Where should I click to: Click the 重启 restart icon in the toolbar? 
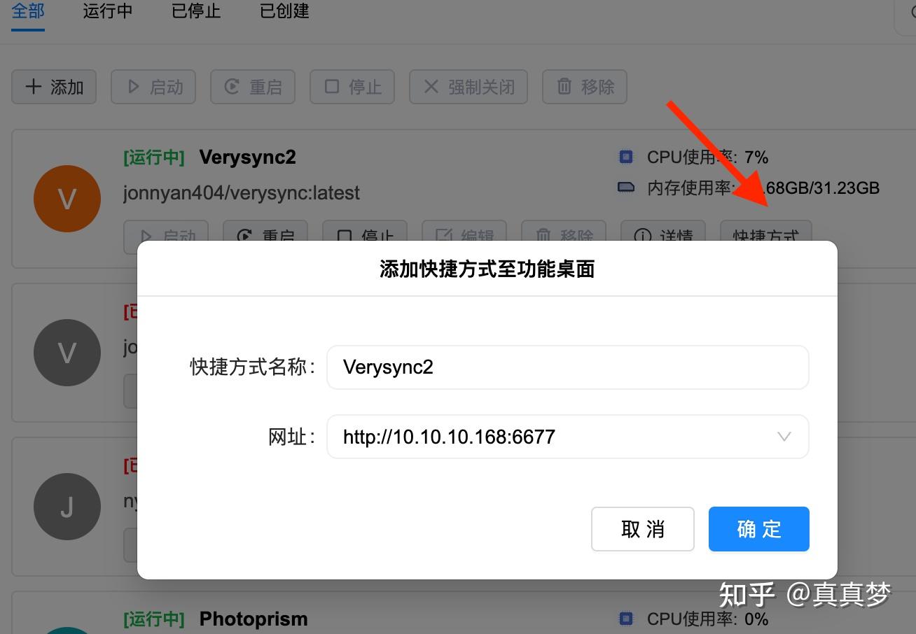click(233, 87)
